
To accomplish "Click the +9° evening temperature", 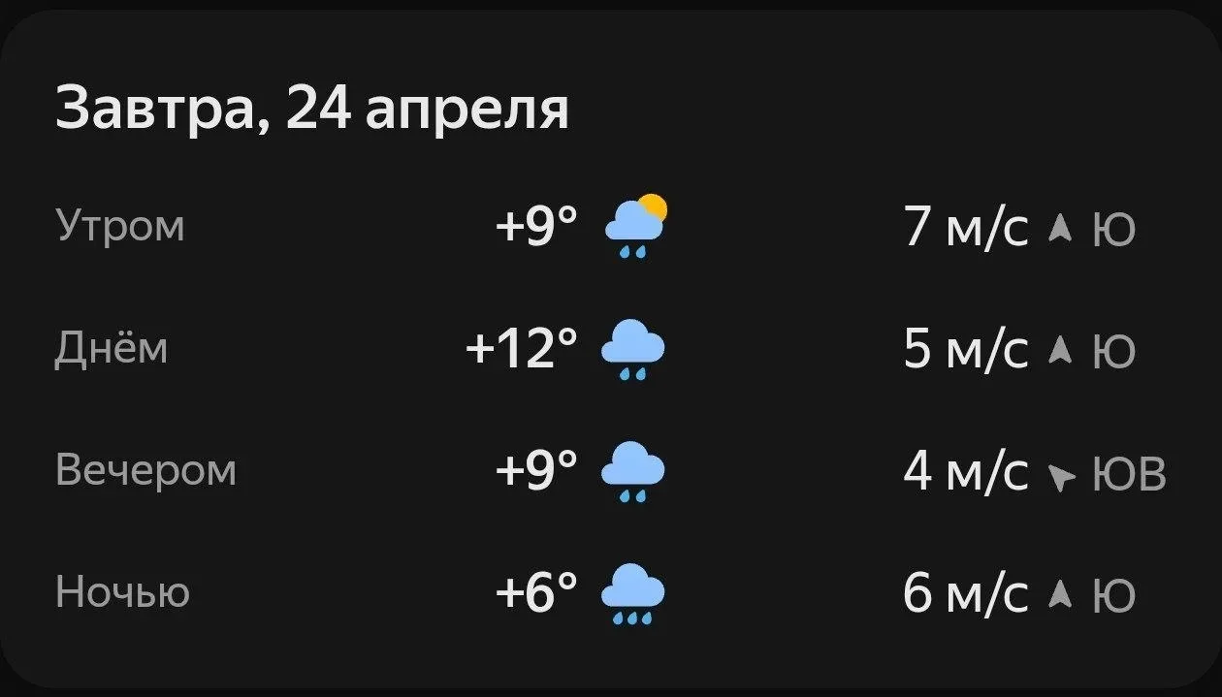I will tap(536, 471).
